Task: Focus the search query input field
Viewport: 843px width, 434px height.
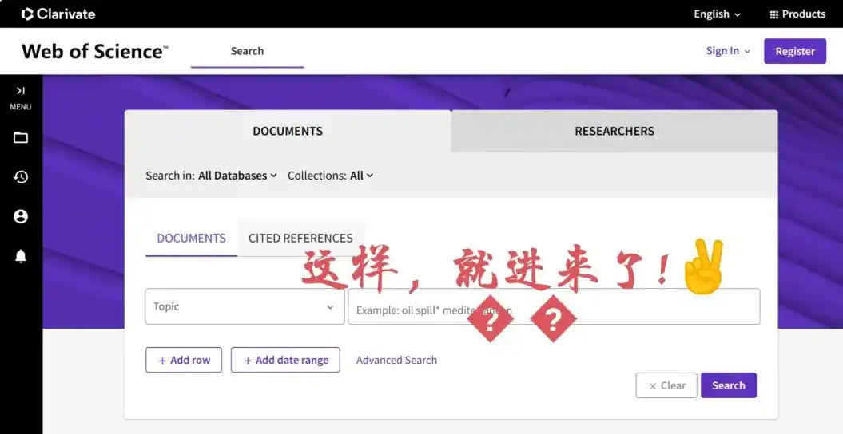Action: tap(554, 306)
